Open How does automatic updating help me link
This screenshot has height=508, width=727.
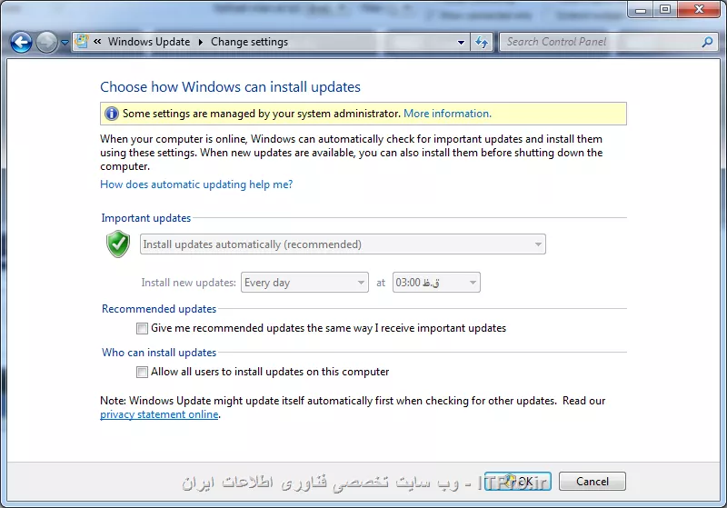196,184
